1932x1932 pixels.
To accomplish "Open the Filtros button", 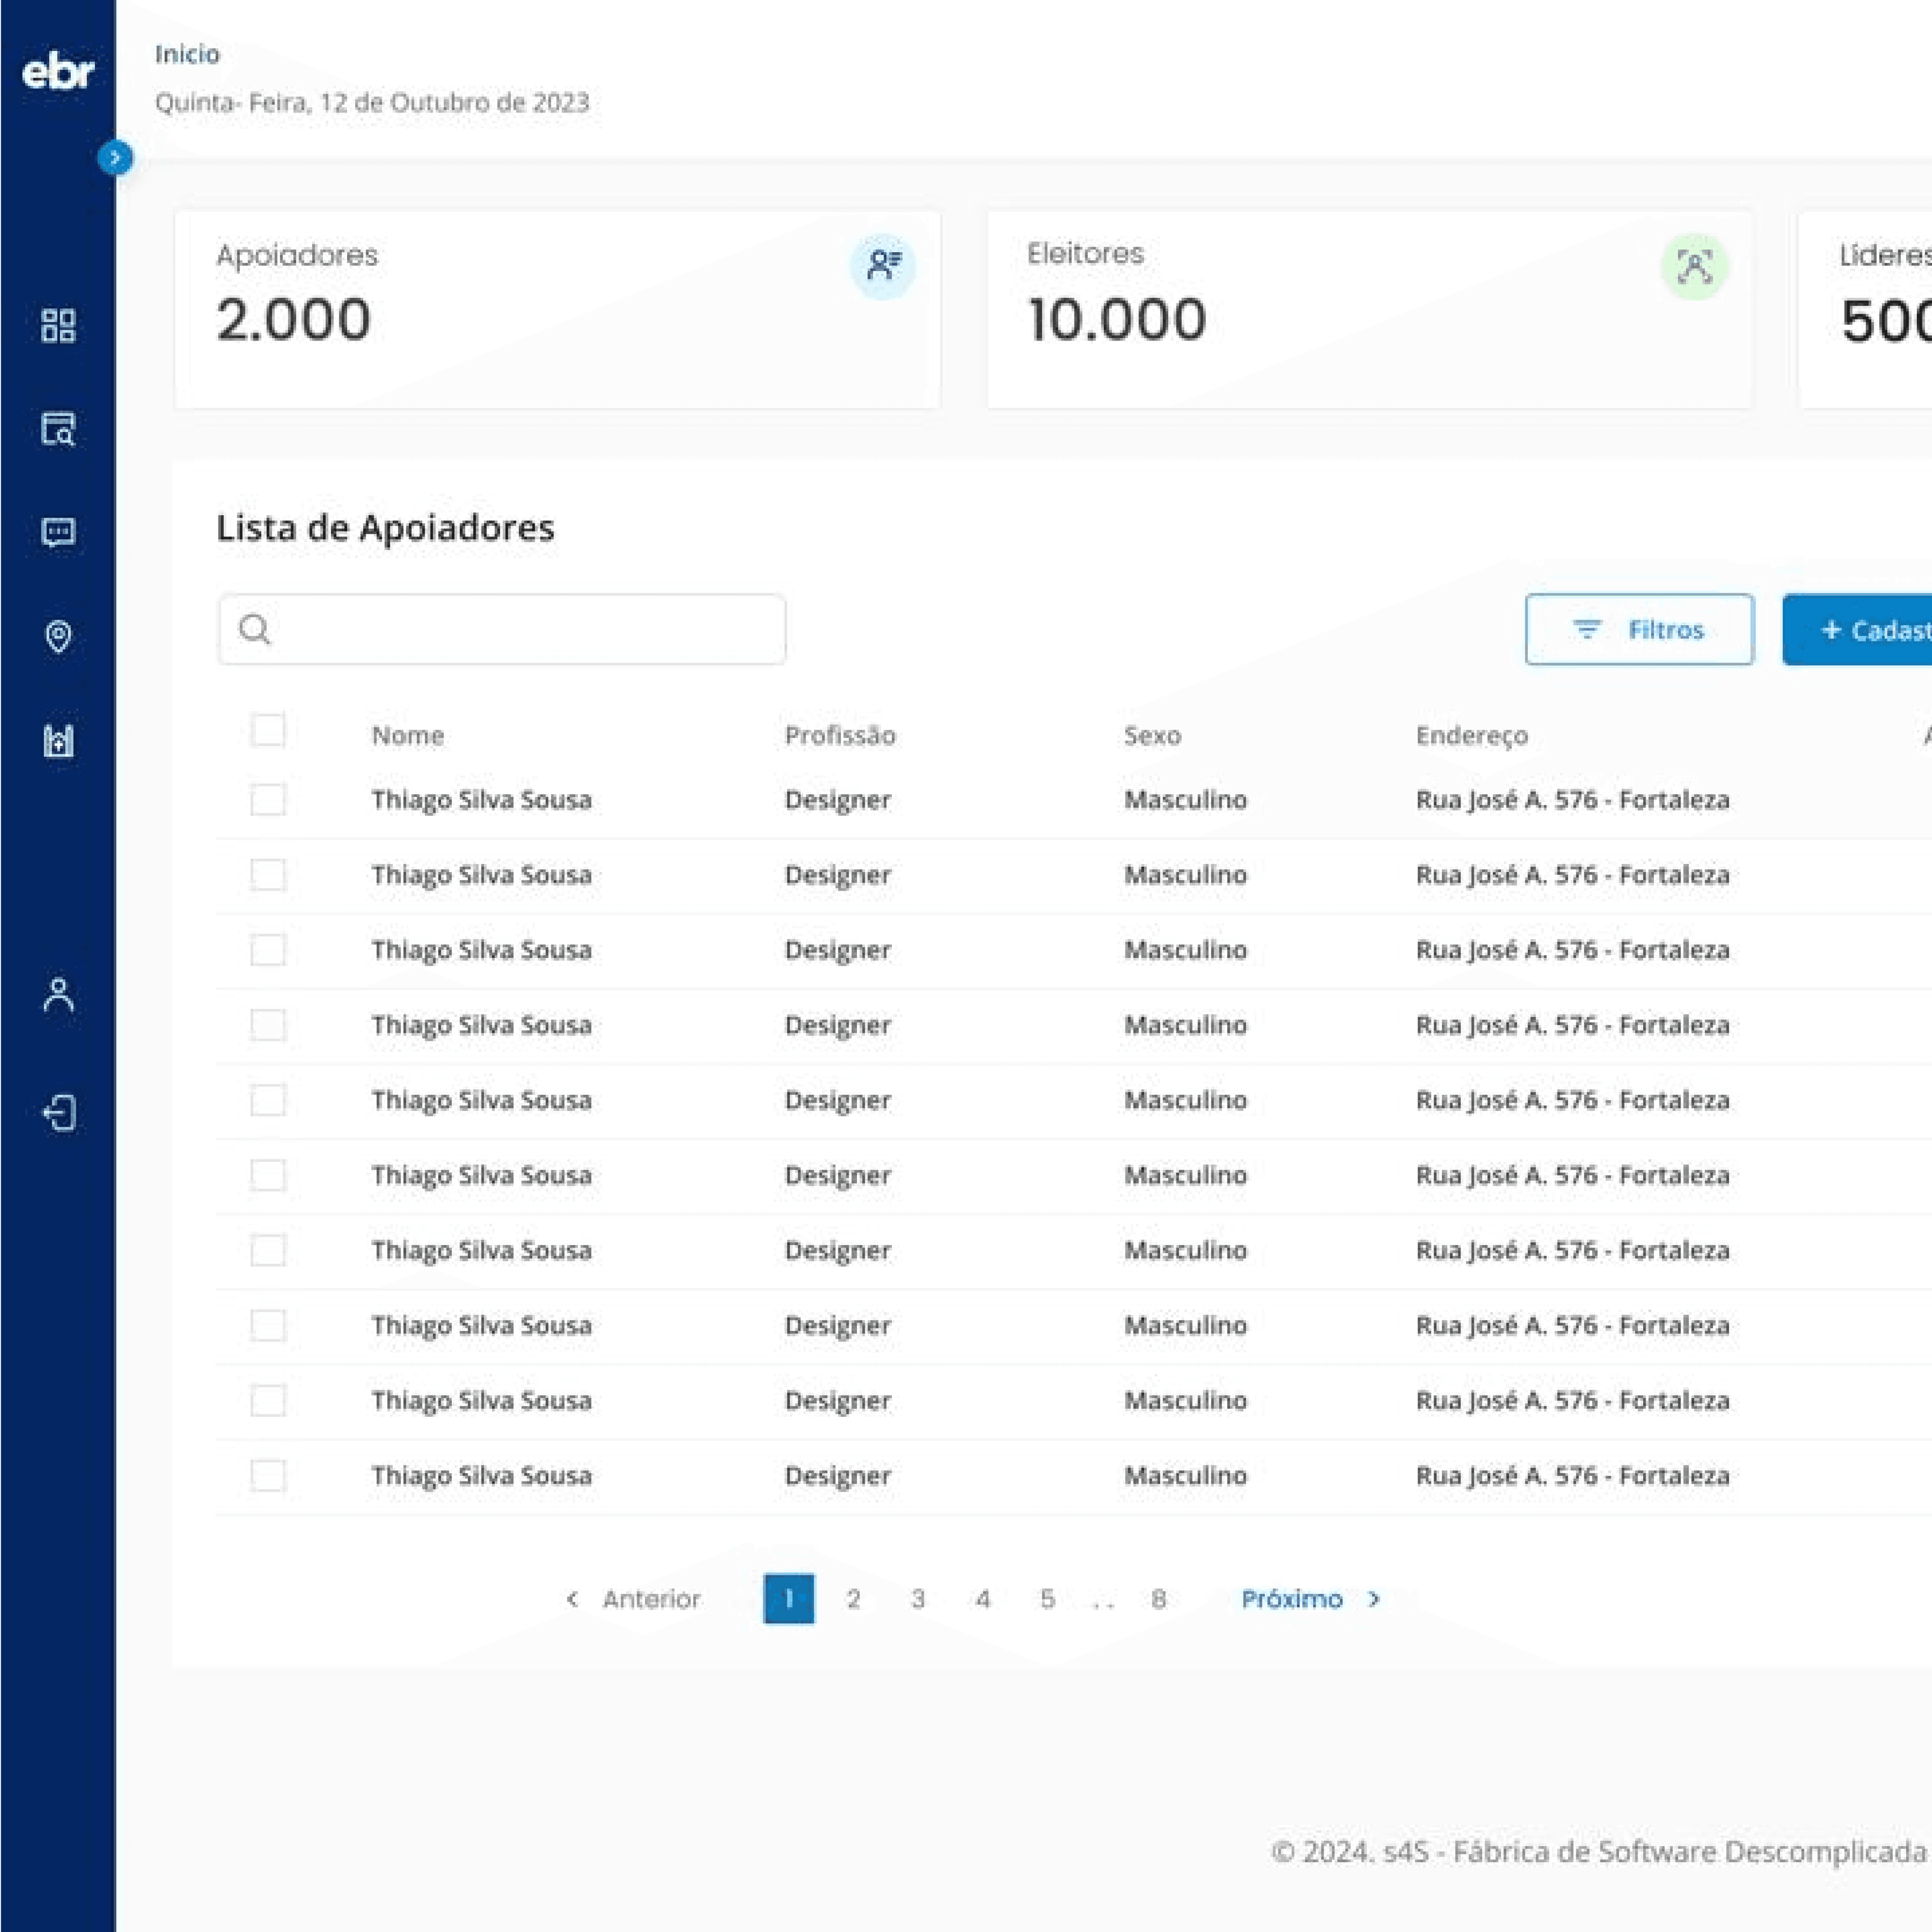I will tap(1639, 629).
